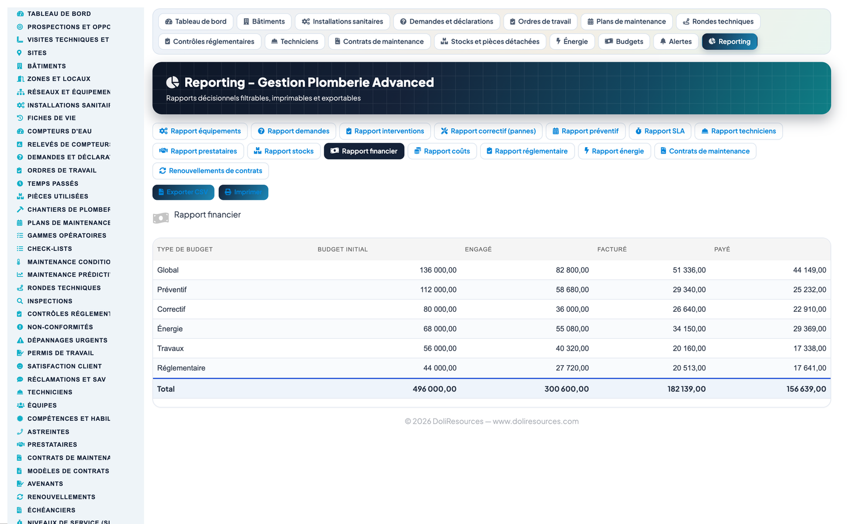The width and height of the screenshot is (847, 524).
Task: Click the Inspections magnifier sidebar icon
Action: pos(20,301)
